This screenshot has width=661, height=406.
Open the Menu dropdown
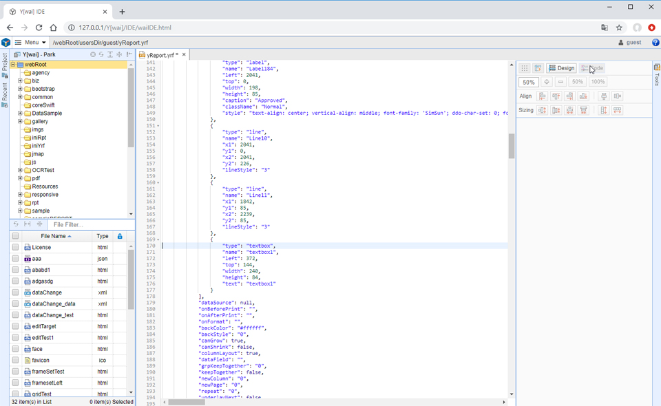31,43
